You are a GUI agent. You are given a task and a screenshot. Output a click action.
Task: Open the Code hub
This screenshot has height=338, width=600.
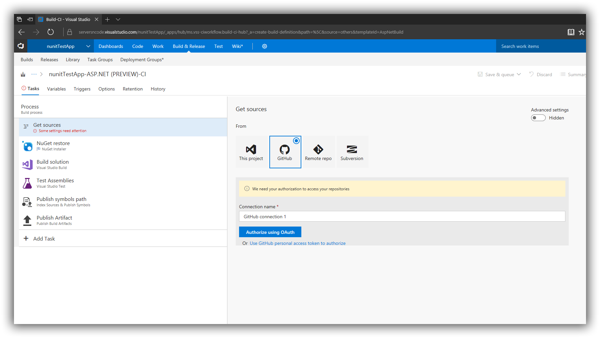138,46
